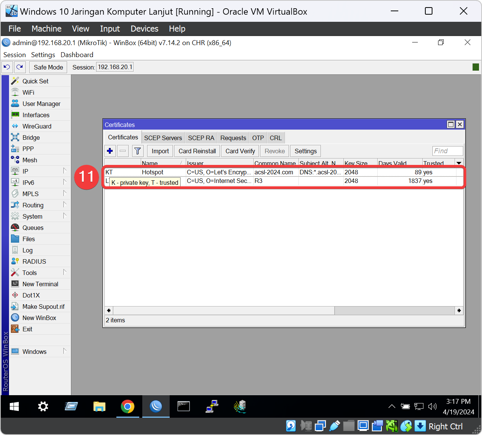The image size is (482, 435).
Task: Open VirtualBox Devices menu
Action: pyautogui.click(x=145, y=29)
